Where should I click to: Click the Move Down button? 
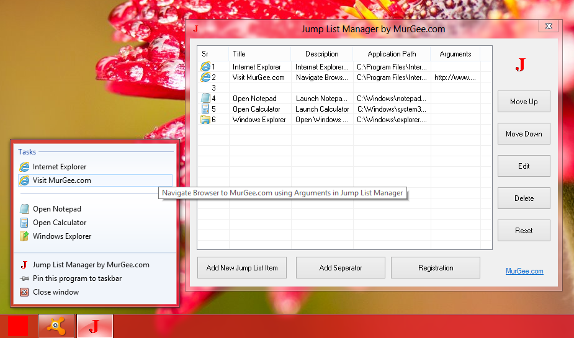click(x=524, y=133)
